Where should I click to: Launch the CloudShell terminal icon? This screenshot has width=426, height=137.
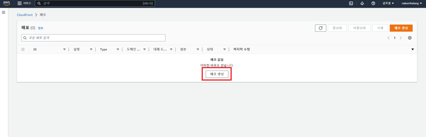pyautogui.click(x=351, y=3)
